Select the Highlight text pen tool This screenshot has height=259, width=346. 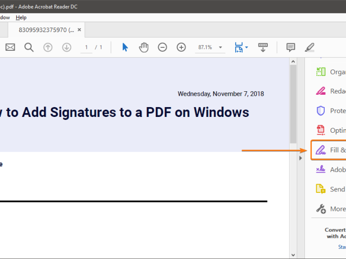click(x=309, y=47)
